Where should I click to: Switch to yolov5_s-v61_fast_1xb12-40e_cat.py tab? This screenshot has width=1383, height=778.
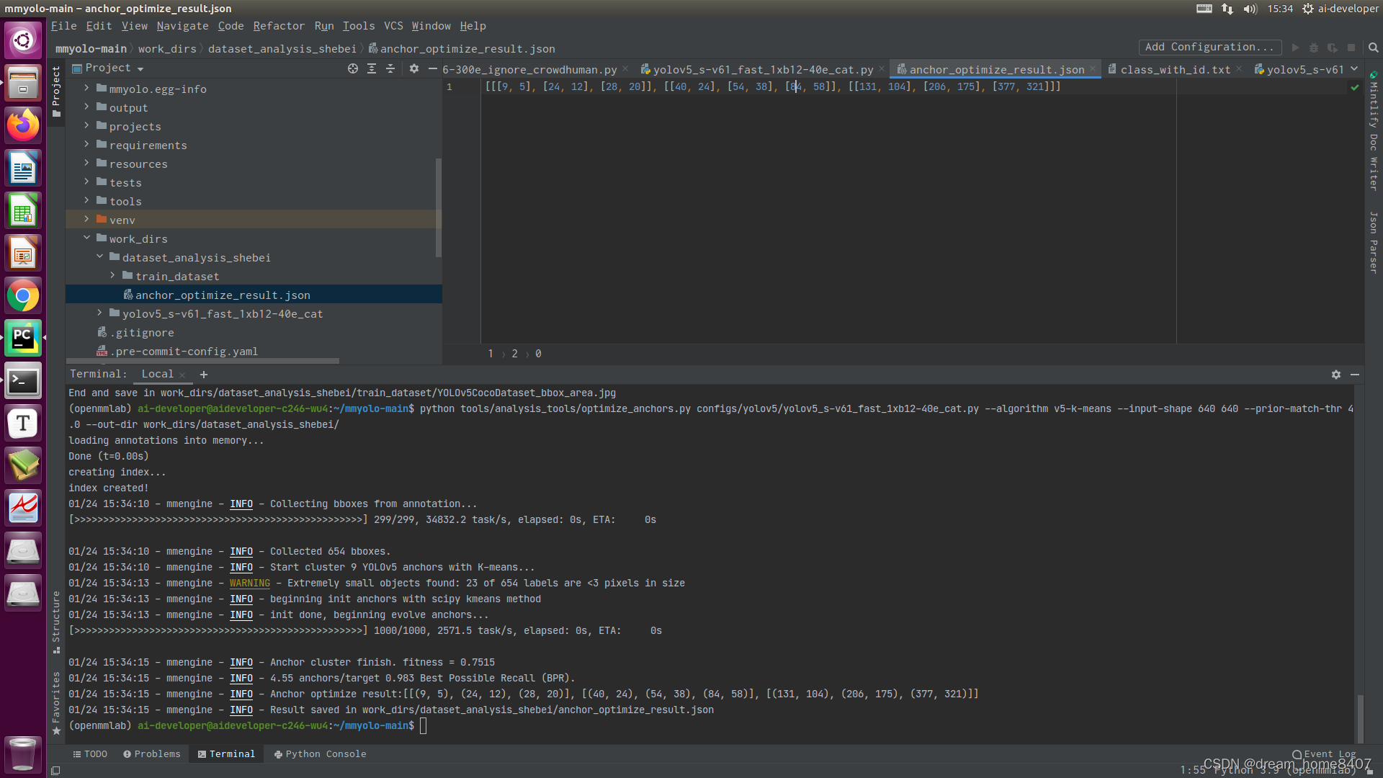(762, 70)
